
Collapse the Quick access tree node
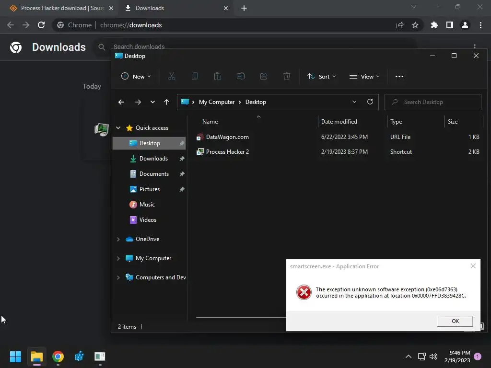[x=118, y=127]
